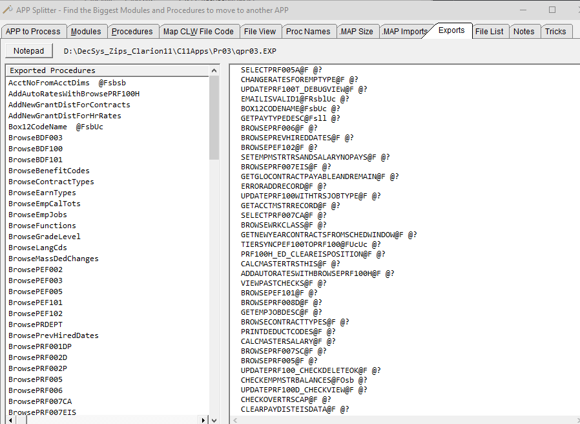Go to the Procedures tab
Image resolution: width=580 pixels, height=424 pixels.
pos(132,31)
